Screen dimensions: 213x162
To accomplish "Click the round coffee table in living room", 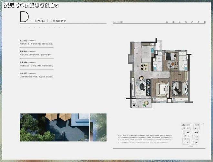I will coord(142,87).
